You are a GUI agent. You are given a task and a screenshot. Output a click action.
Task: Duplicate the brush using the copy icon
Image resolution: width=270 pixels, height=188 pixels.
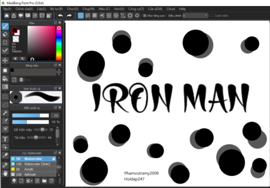click(x=51, y=181)
